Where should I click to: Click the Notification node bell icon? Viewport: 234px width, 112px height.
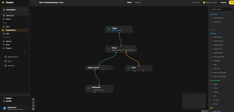(89, 88)
